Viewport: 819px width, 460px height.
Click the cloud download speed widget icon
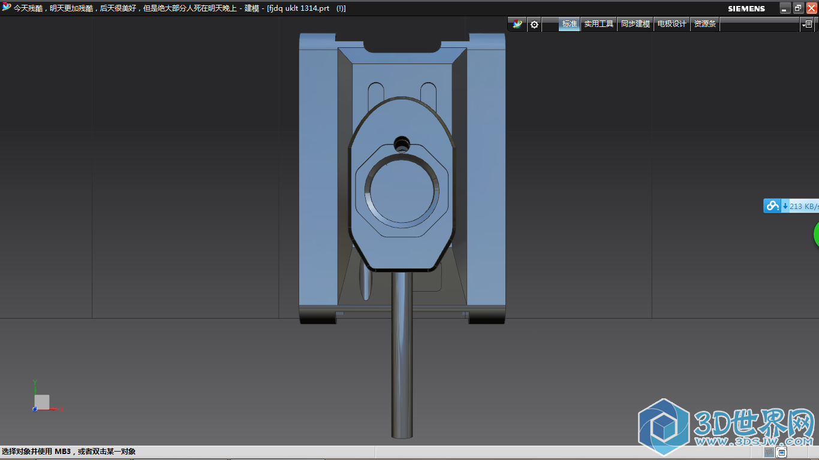pyautogui.click(x=772, y=206)
